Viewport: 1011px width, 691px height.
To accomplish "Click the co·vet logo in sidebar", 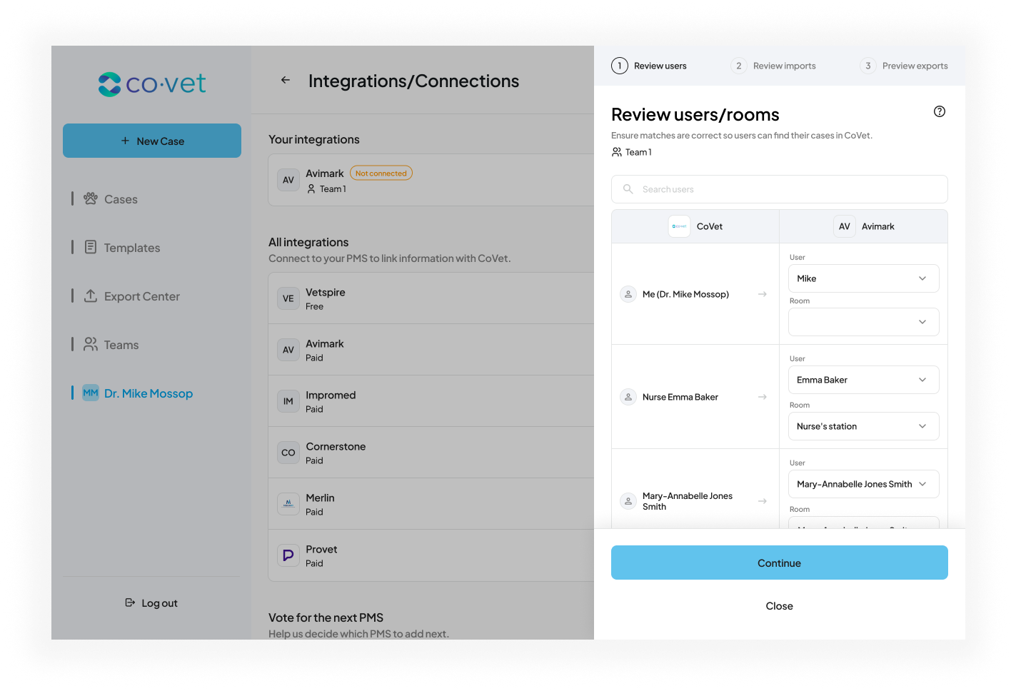I will point(151,84).
